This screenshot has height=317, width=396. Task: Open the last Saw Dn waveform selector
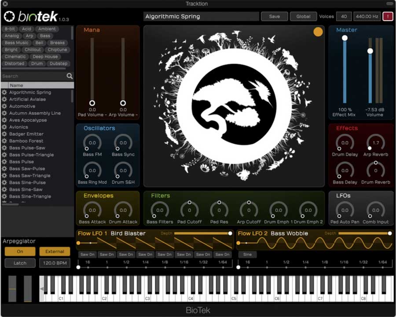(223, 255)
